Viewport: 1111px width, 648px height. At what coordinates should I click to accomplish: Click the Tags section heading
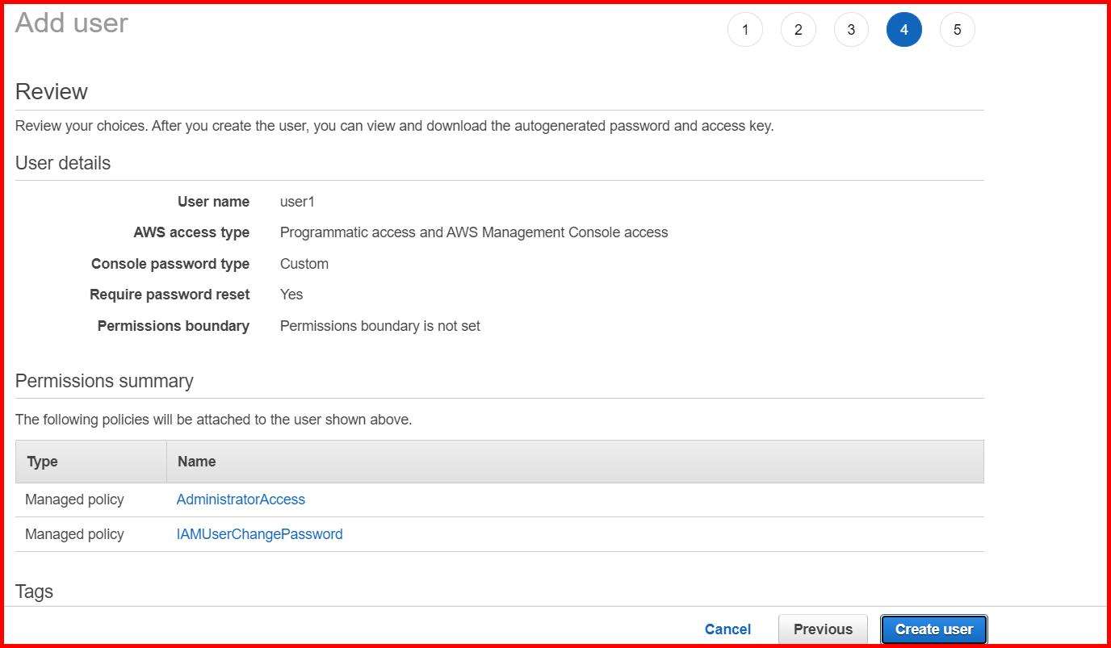(x=33, y=591)
